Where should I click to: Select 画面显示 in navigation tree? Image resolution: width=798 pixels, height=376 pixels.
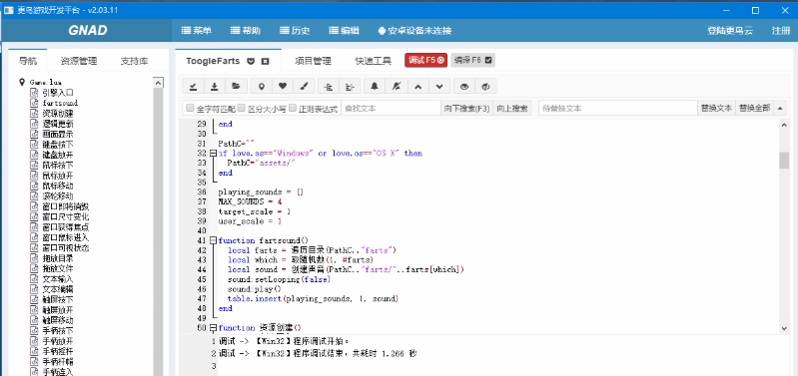point(58,134)
